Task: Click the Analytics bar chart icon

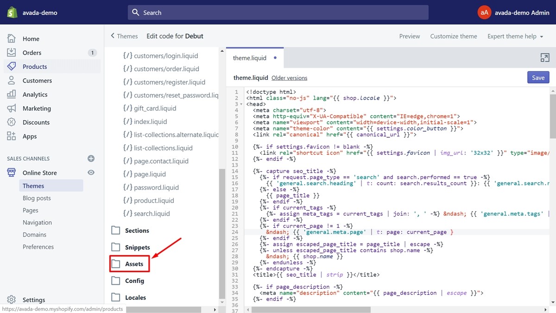Action: (12, 94)
